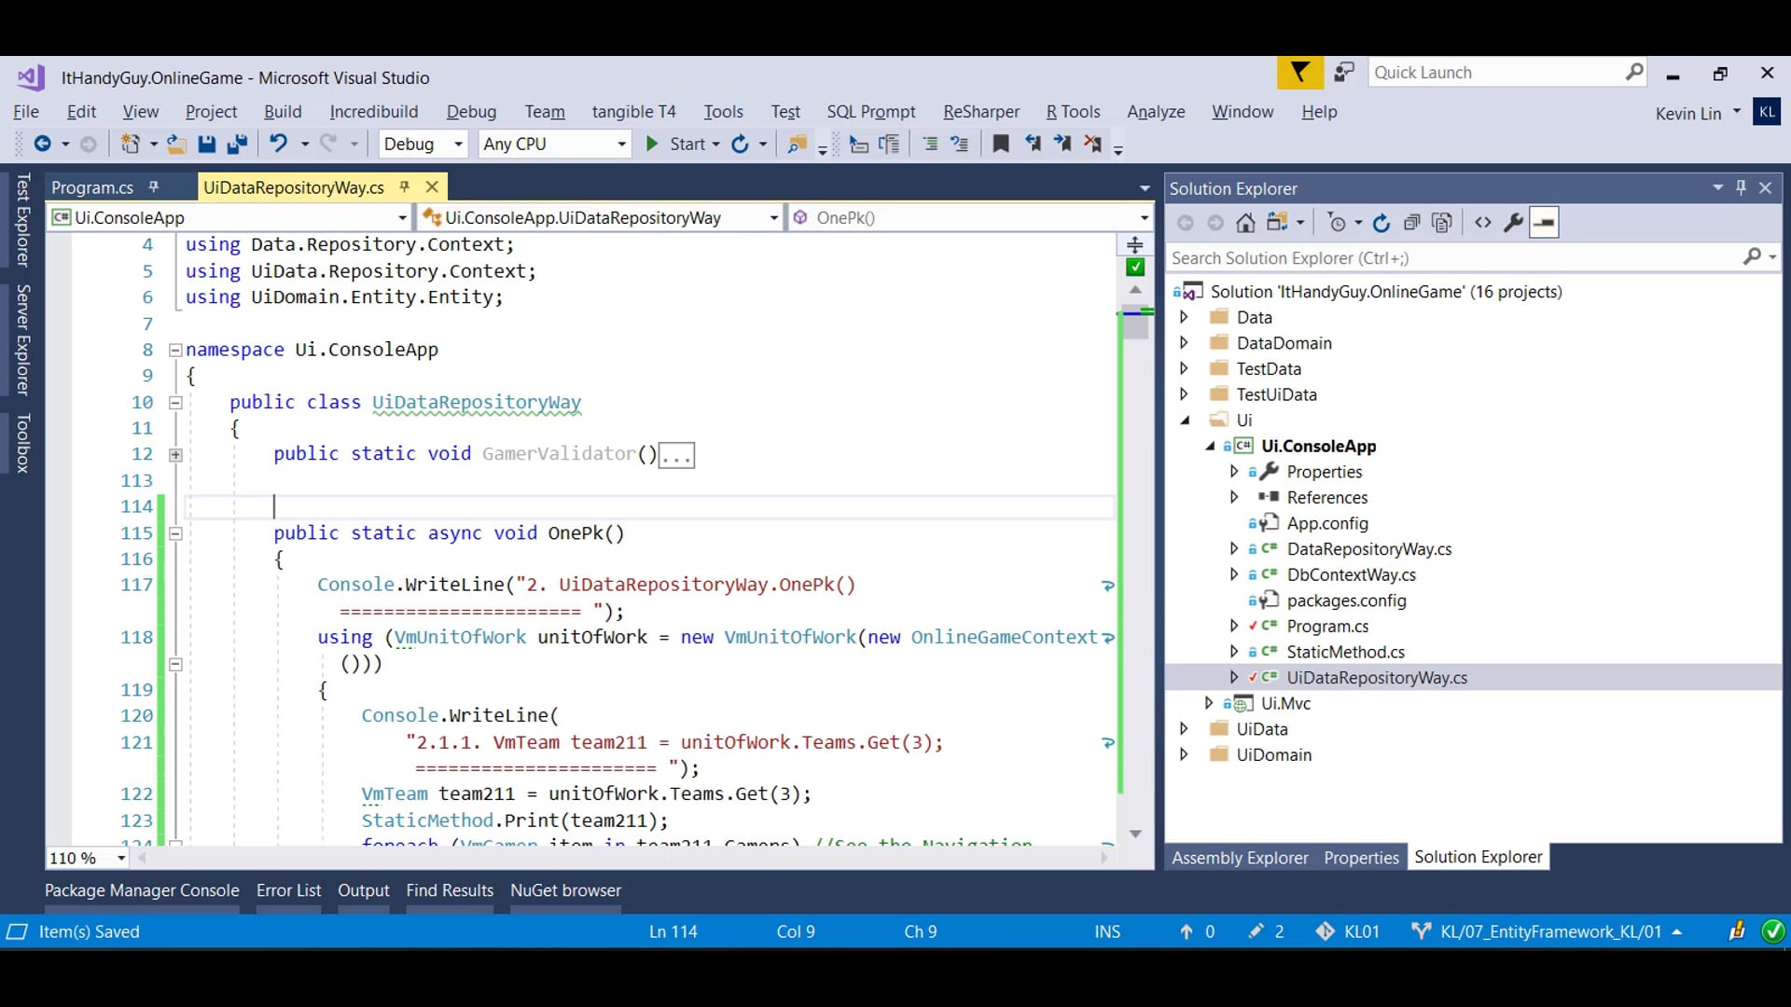Open Properties wrench icon in Solution Explorer
The image size is (1791, 1007).
coord(1513,223)
